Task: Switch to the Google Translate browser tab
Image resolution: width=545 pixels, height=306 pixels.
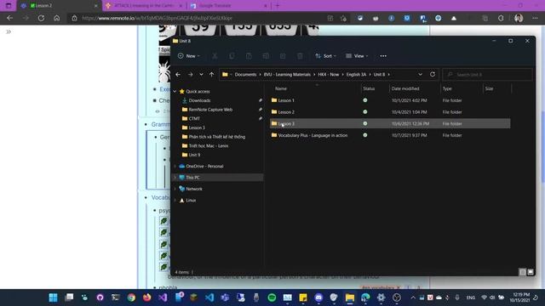Action: point(229,6)
